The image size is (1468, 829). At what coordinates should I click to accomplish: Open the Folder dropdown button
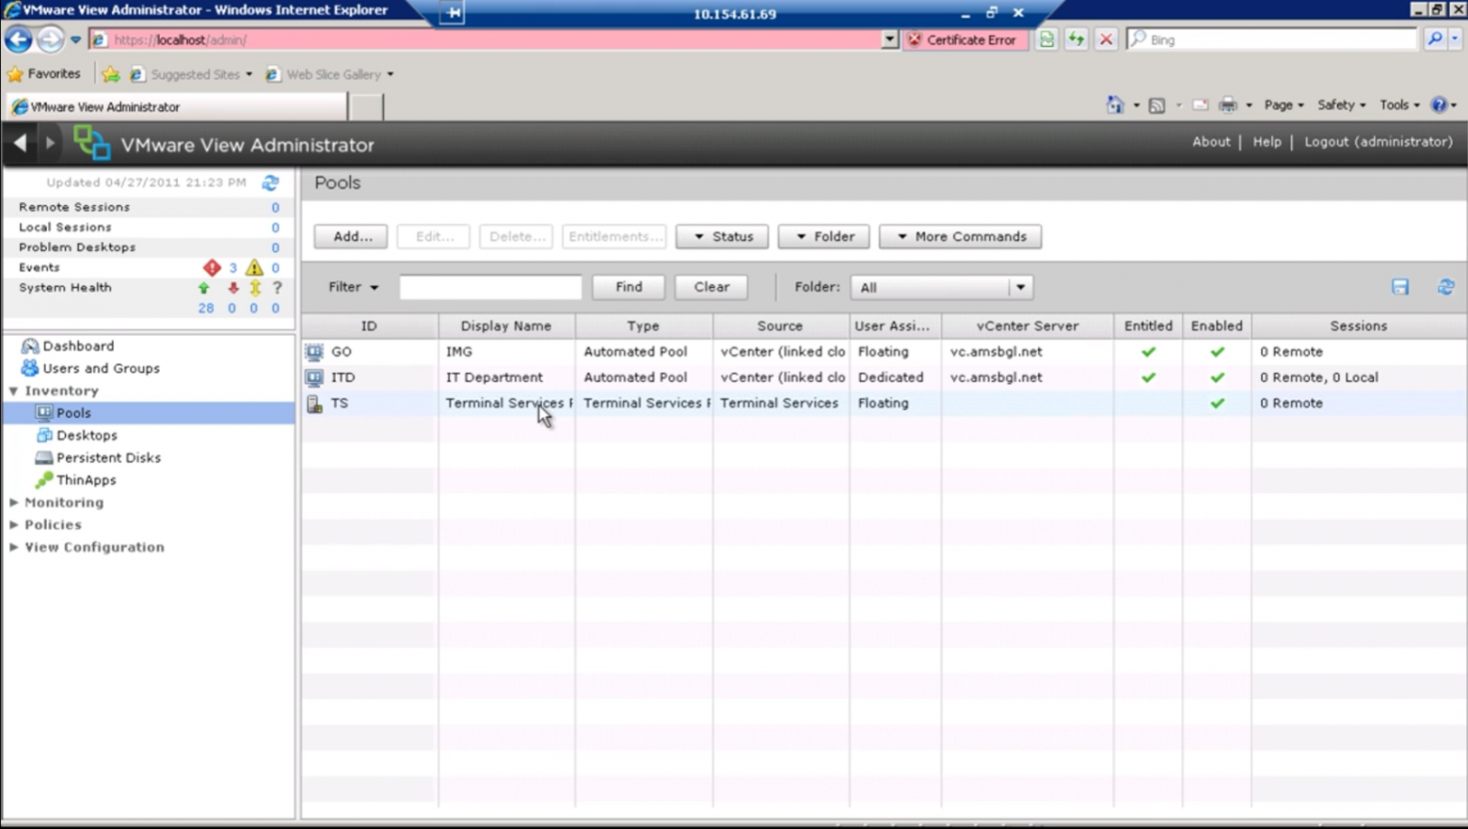click(x=824, y=236)
